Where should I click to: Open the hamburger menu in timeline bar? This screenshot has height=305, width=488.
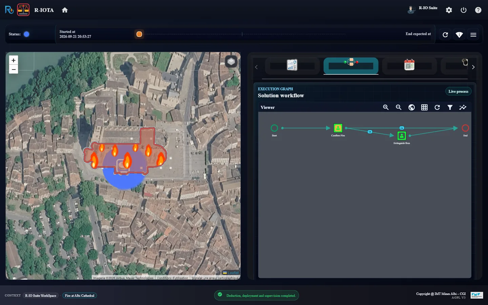(x=473, y=35)
